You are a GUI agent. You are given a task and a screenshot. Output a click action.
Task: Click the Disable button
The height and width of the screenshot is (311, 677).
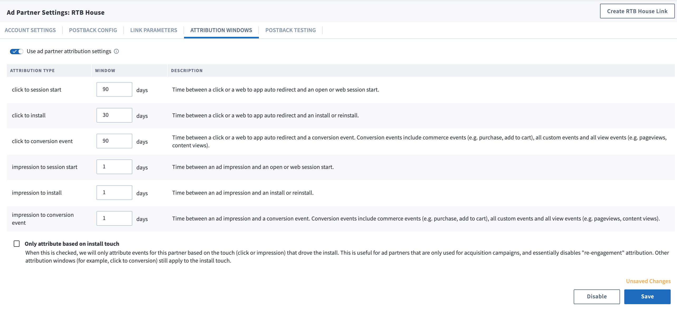click(x=597, y=297)
